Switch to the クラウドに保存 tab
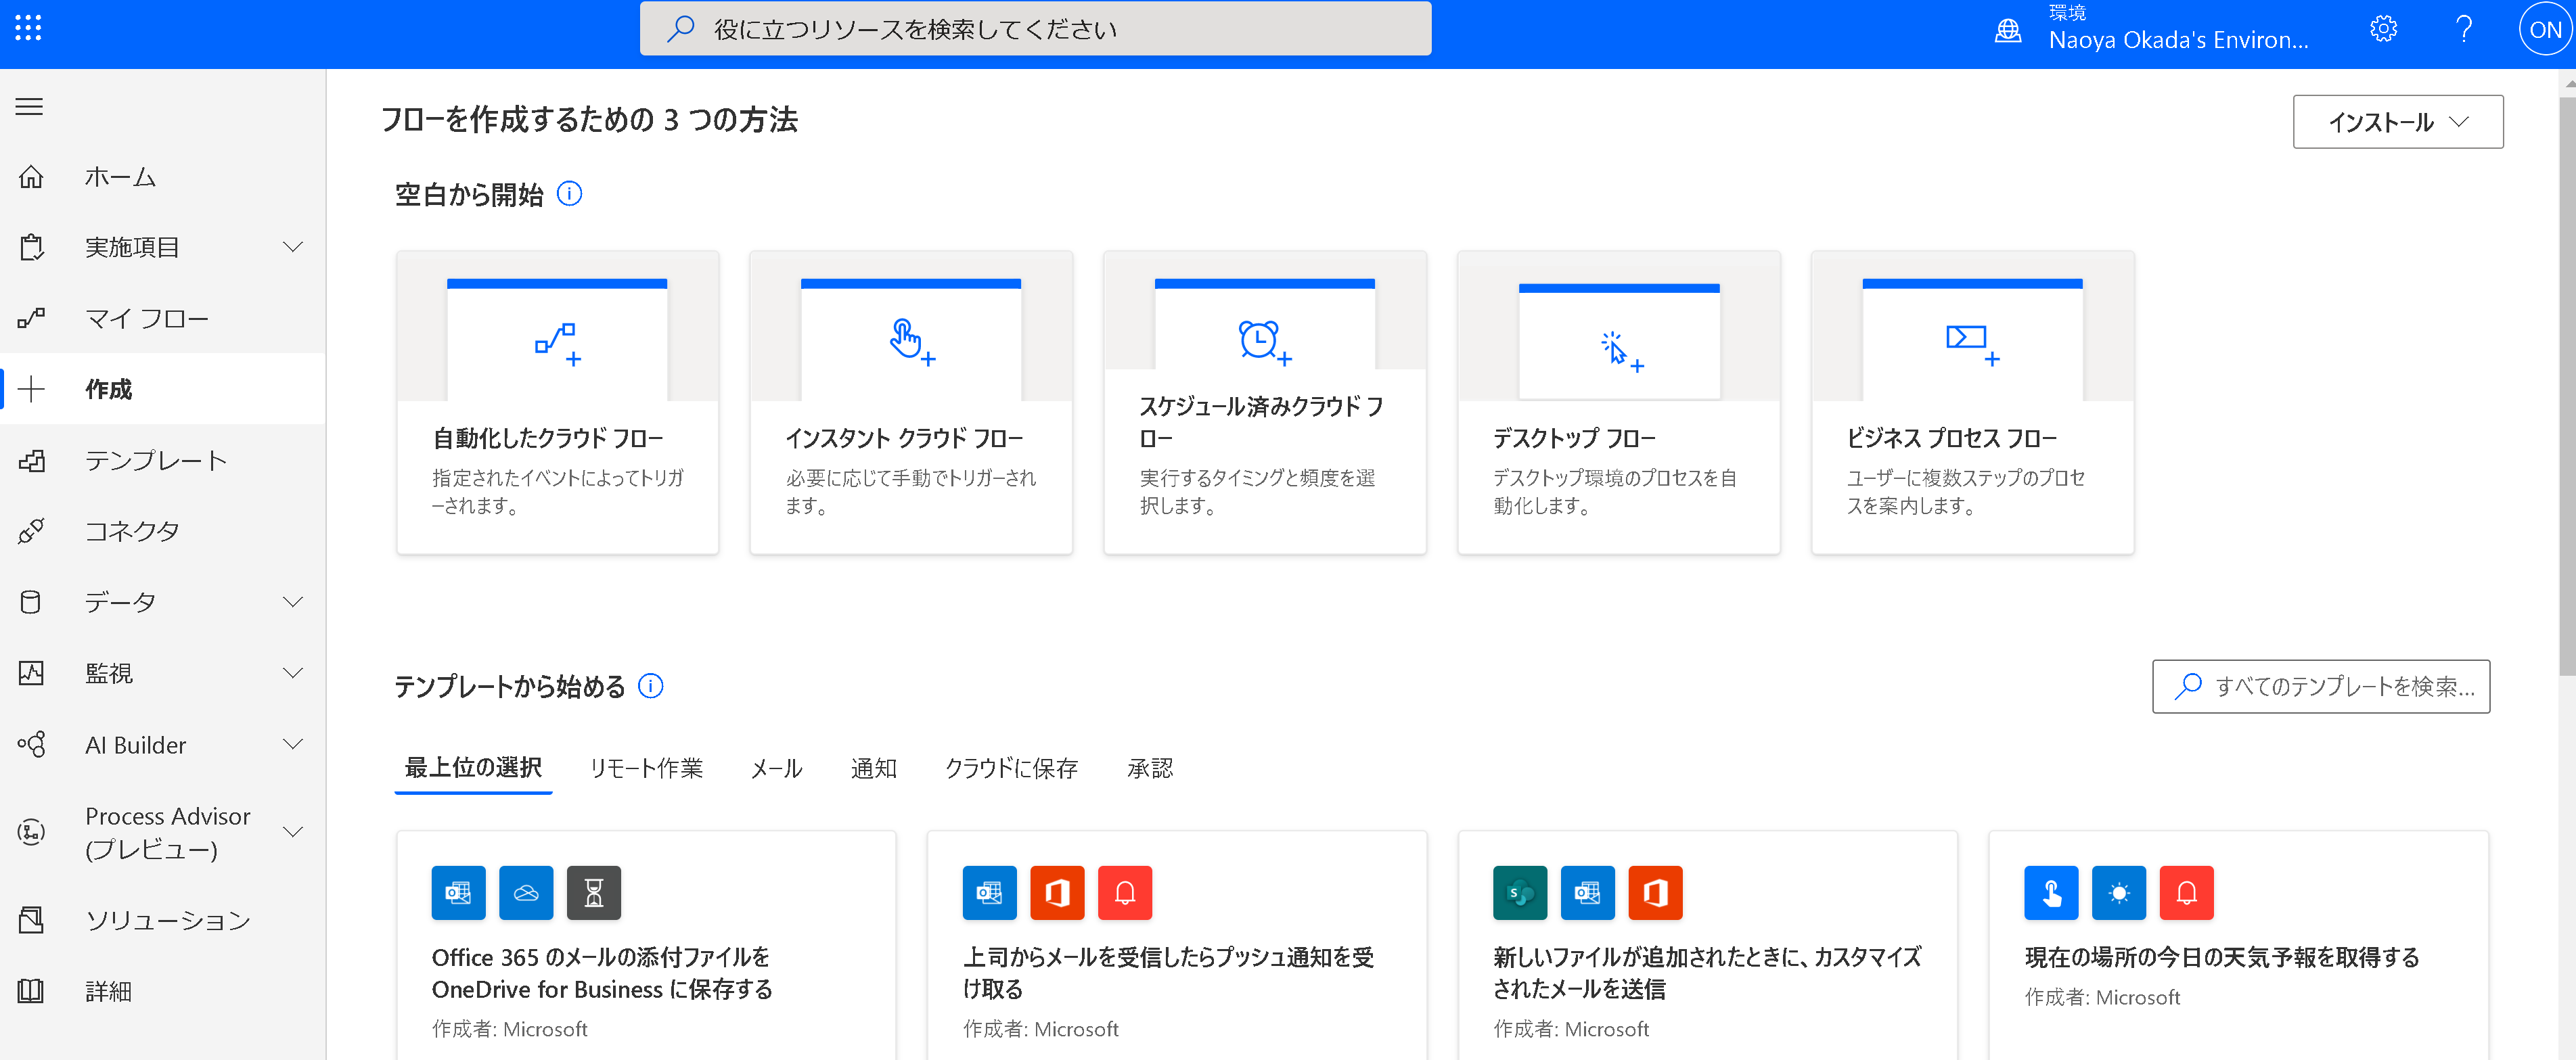Screen dimensions: 2576x1060 coord(1011,768)
